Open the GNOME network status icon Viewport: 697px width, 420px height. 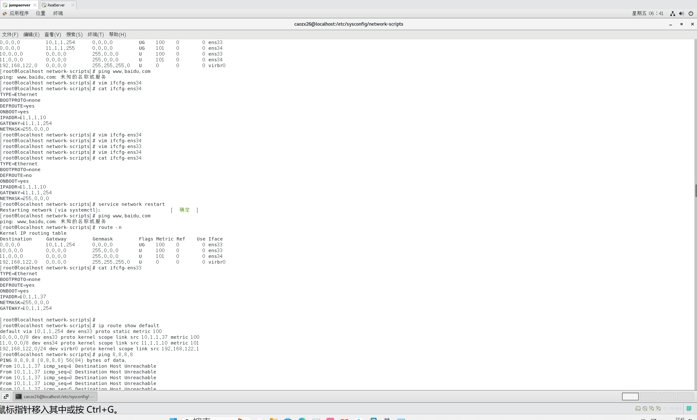(x=673, y=13)
